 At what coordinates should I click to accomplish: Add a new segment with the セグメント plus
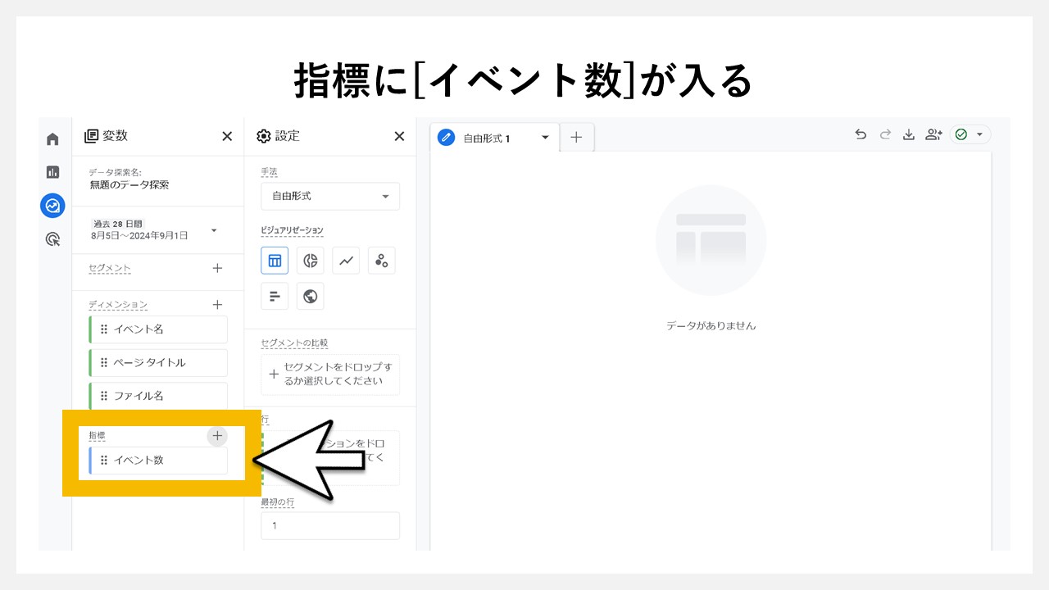tap(216, 268)
